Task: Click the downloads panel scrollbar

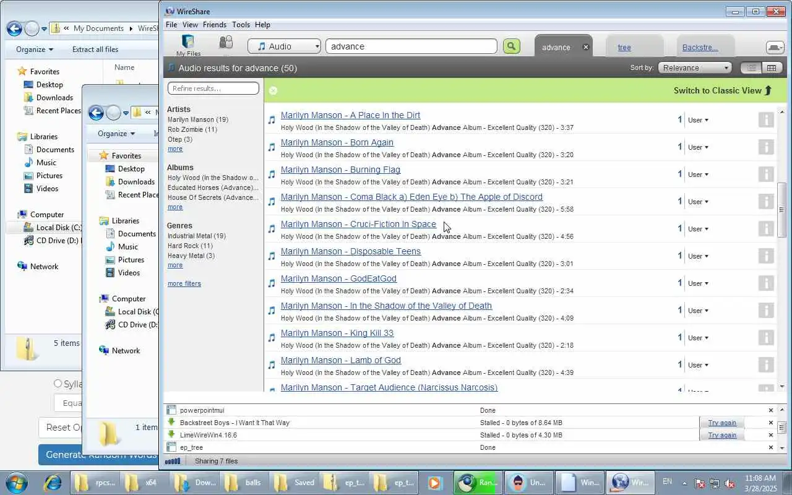Action: 782,427
